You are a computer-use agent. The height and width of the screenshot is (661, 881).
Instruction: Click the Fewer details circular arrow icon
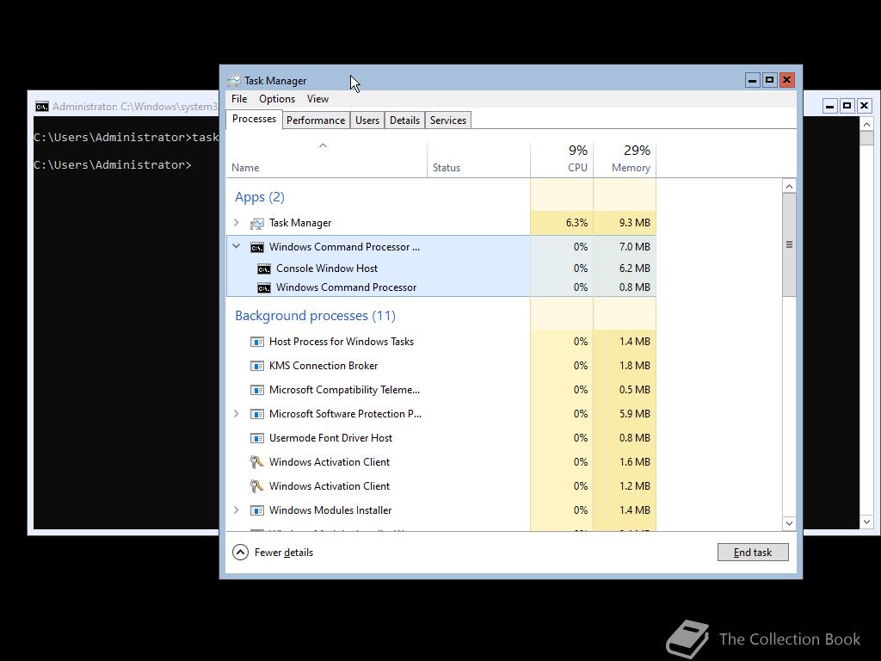(x=241, y=553)
